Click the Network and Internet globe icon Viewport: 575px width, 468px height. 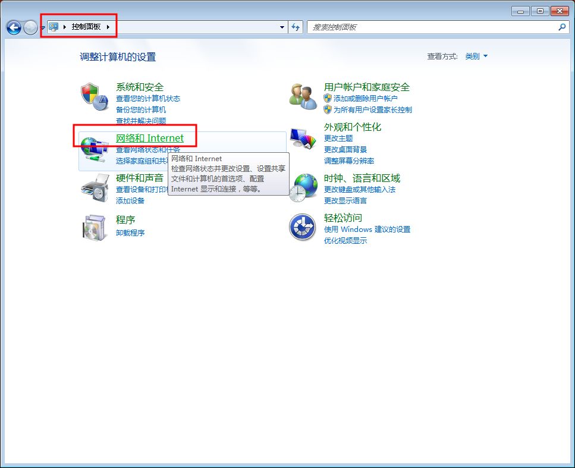(94, 149)
